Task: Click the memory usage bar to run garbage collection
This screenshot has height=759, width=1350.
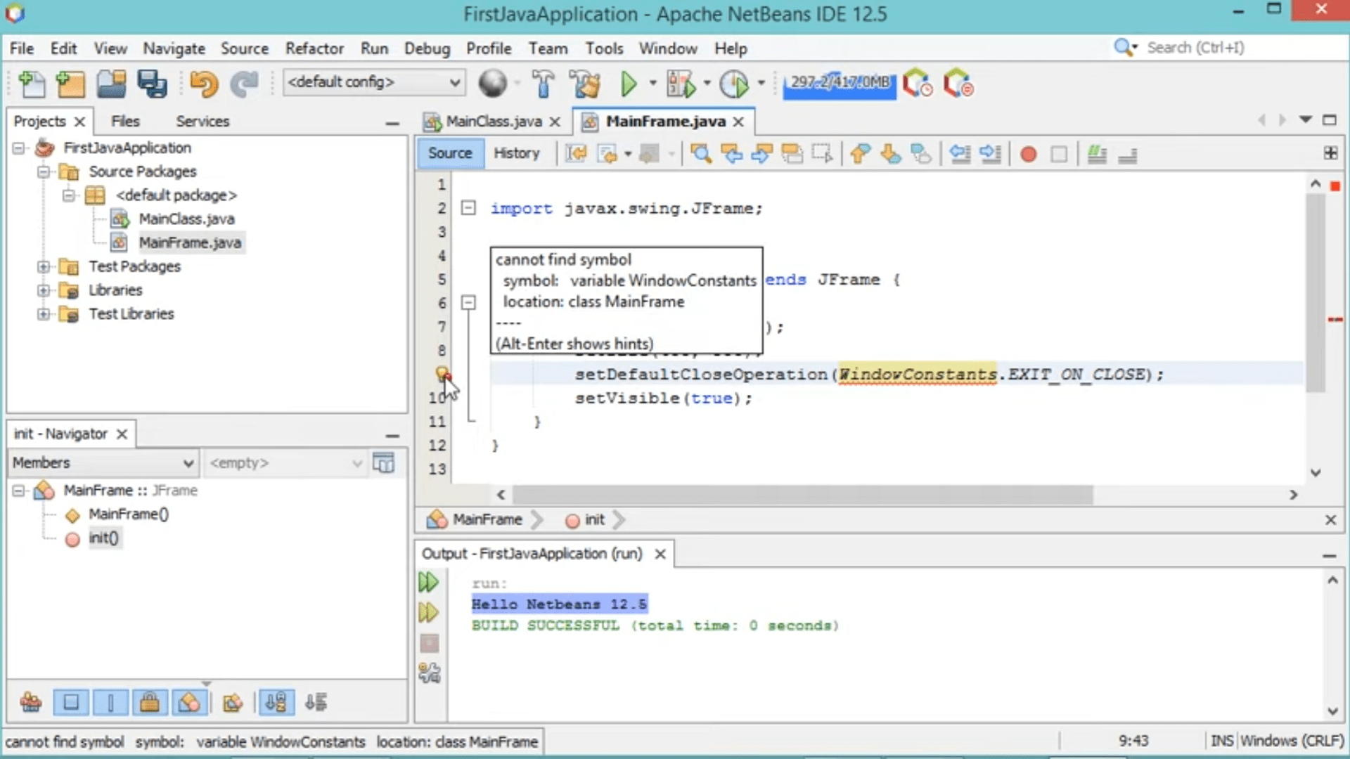Action: pyautogui.click(x=840, y=84)
